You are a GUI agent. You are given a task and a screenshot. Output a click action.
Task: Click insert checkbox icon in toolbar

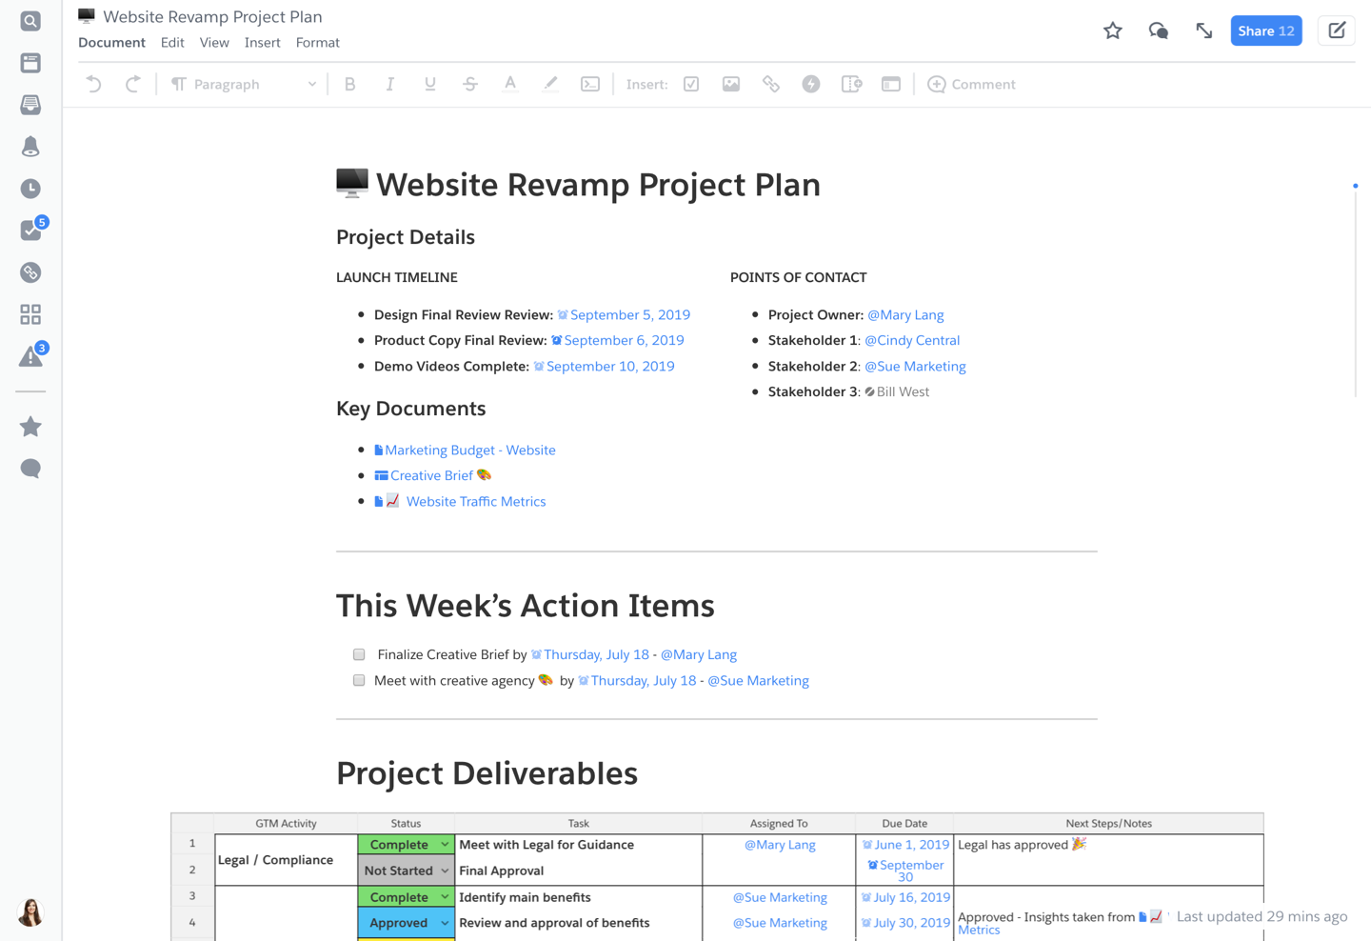[691, 84]
